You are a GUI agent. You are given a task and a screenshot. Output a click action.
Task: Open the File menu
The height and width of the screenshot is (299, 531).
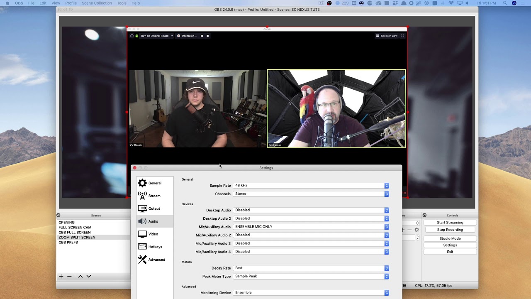click(x=31, y=3)
